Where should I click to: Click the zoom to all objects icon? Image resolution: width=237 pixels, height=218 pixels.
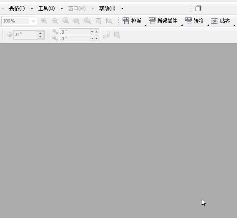point(77,21)
